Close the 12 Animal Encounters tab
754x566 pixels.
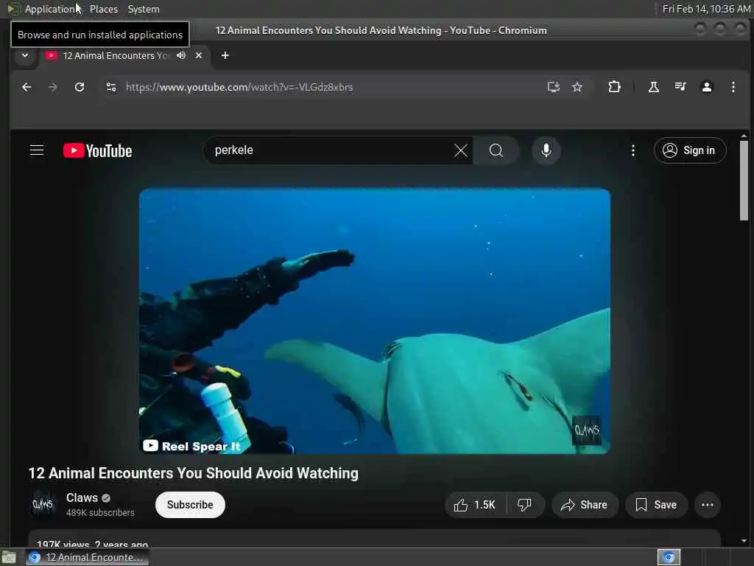[x=199, y=55]
